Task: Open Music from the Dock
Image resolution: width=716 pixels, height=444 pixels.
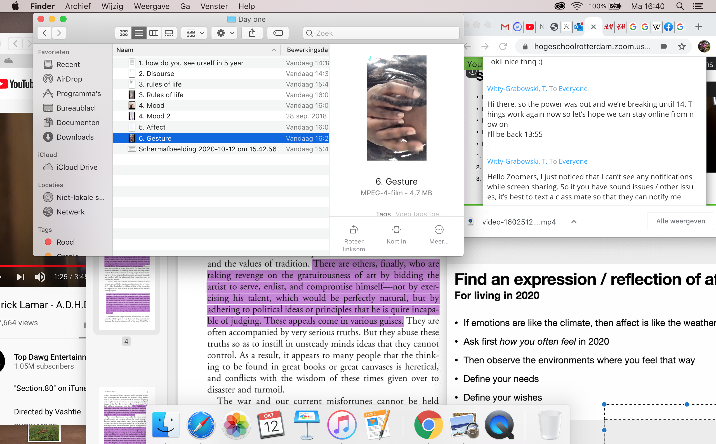Action: click(342, 425)
